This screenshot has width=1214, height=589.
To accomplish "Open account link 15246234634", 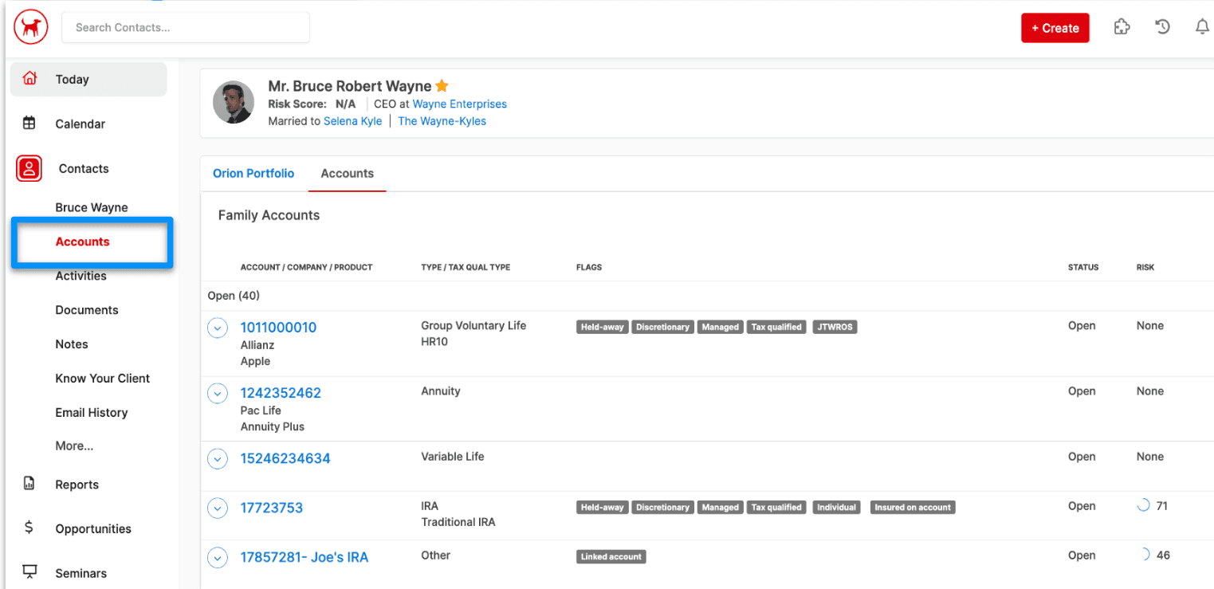I will 285,458.
